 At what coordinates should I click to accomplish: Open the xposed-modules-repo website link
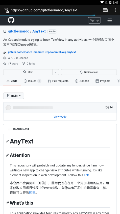[42, 52]
